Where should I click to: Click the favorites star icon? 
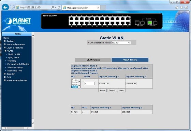[181, 8]
